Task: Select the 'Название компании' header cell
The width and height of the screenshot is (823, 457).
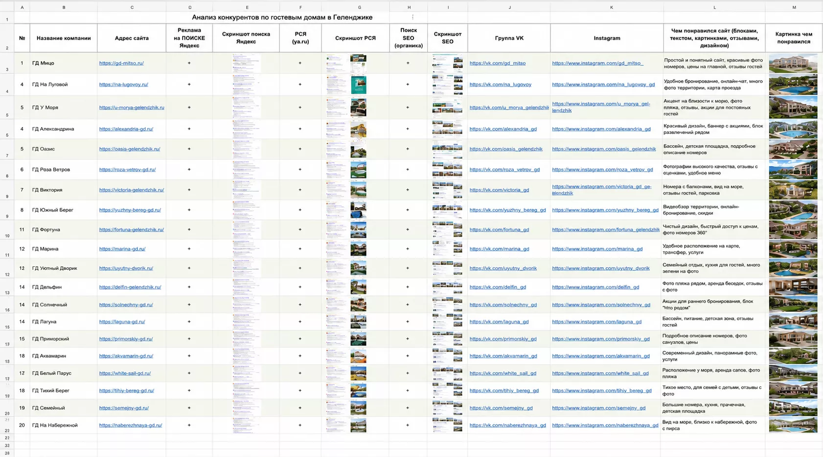Action: tap(64, 38)
